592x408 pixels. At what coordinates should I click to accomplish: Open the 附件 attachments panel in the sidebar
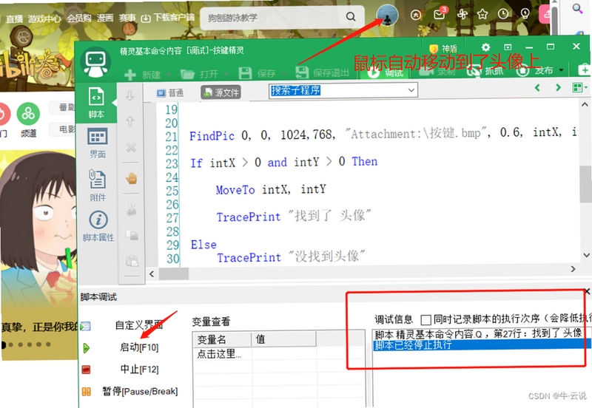click(x=98, y=186)
